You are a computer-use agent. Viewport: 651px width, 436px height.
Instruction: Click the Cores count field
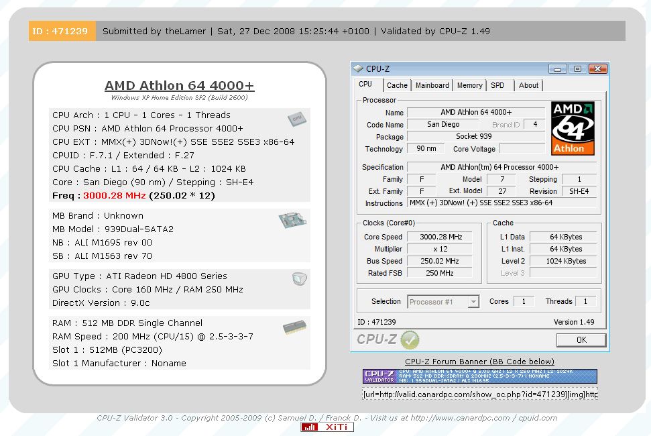click(524, 301)
